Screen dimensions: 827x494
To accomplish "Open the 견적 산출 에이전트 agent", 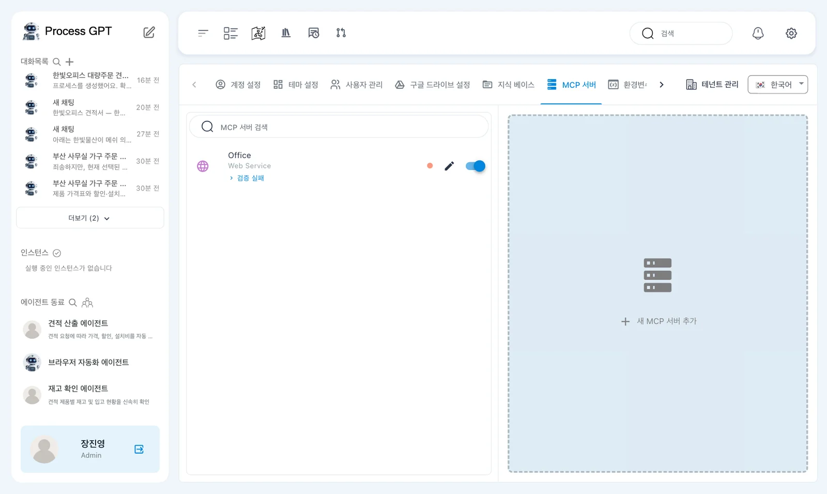I will point(90,329).
